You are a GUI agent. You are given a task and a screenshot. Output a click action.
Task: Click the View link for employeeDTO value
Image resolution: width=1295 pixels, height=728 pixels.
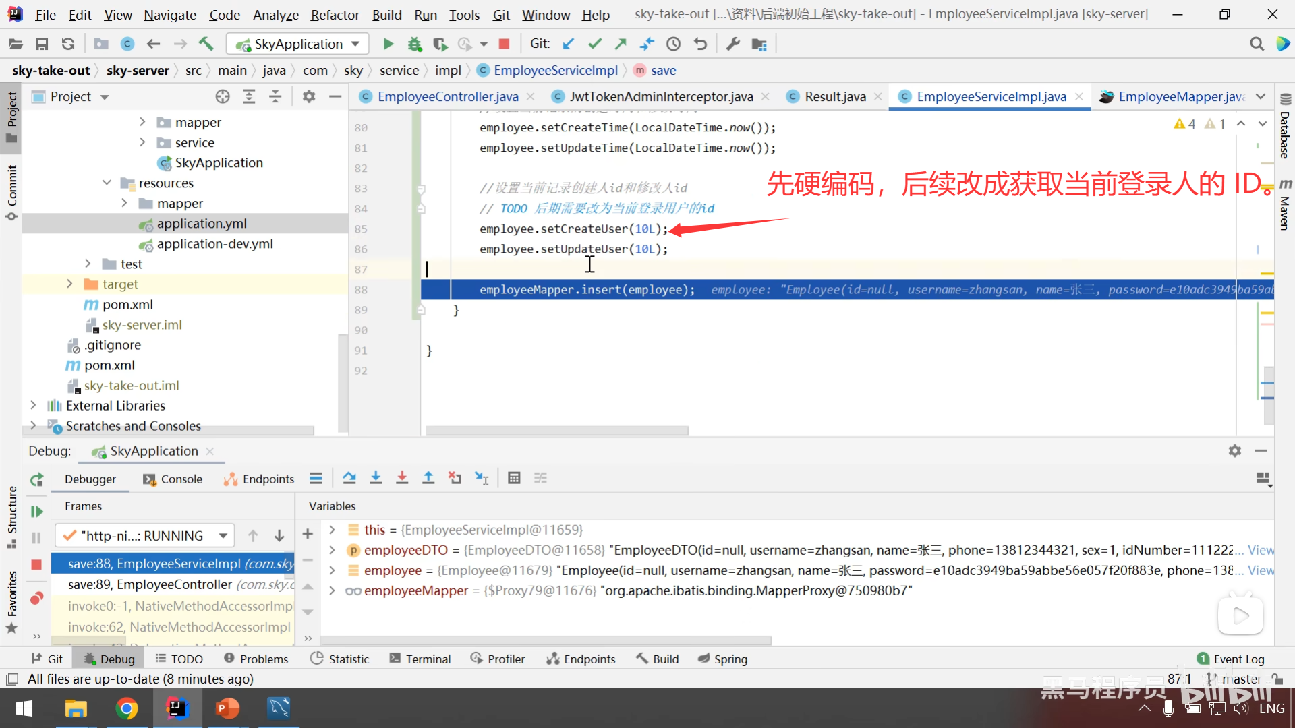click(x=1260, y=550)
